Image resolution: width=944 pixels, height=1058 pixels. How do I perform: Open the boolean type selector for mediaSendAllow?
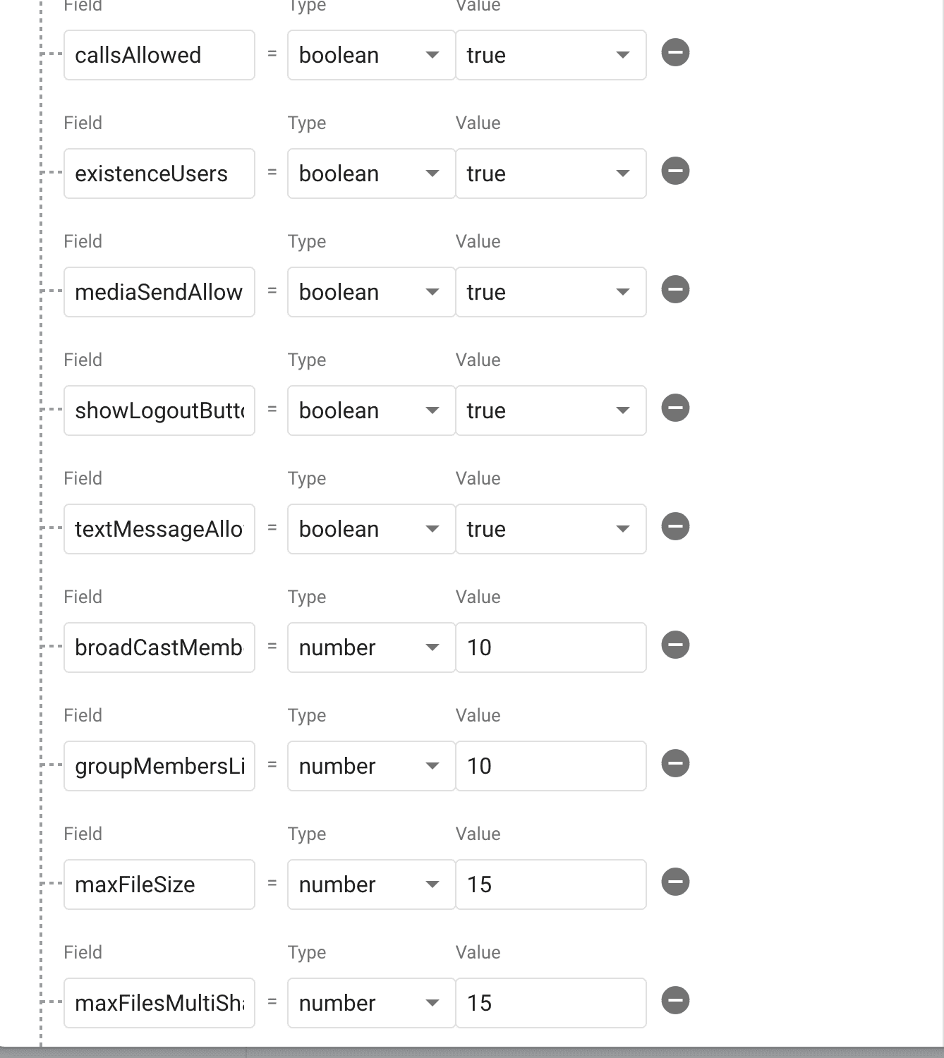click(x=432, y=292)
